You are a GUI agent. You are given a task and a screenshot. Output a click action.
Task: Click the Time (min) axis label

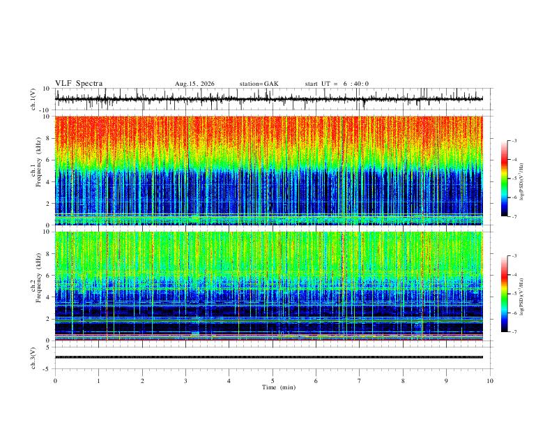pos(279,387)
